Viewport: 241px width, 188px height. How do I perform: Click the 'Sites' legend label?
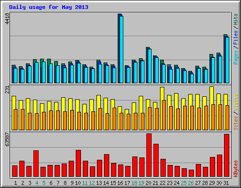pyautogui.click(x=236, y=123)
